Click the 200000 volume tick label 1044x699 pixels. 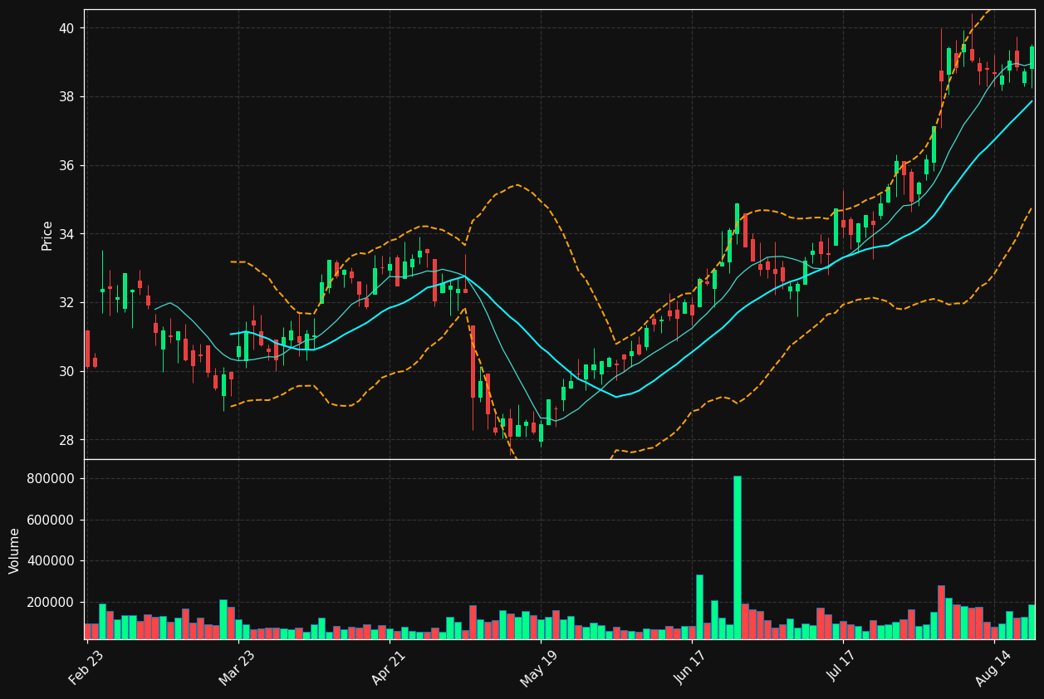coord(51,603)
